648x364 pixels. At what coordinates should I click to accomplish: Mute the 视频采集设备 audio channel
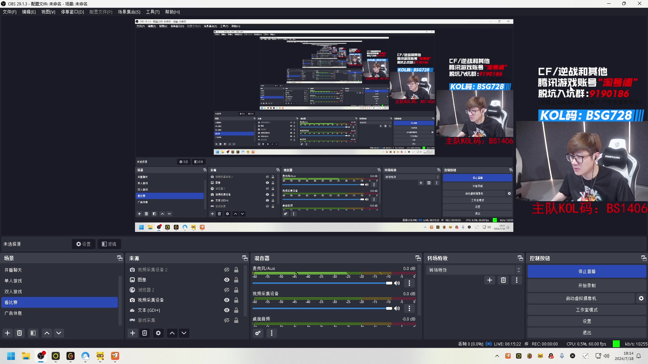[397, 308]
